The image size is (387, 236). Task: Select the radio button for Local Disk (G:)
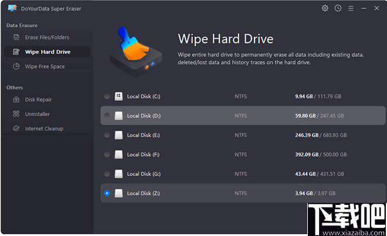coord(107,174)
